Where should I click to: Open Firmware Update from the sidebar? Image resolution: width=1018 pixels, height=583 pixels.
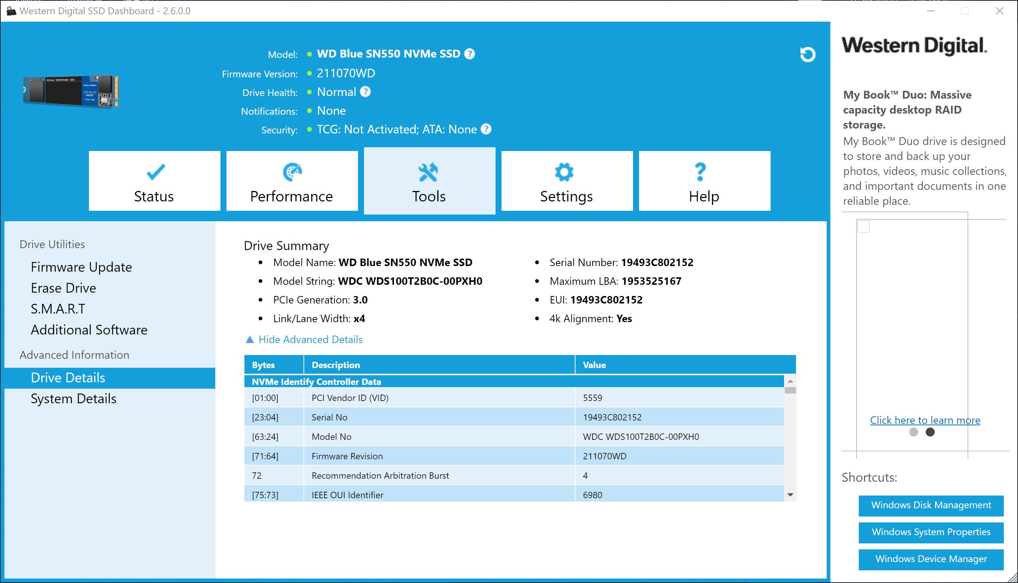[x=81, y=267]
